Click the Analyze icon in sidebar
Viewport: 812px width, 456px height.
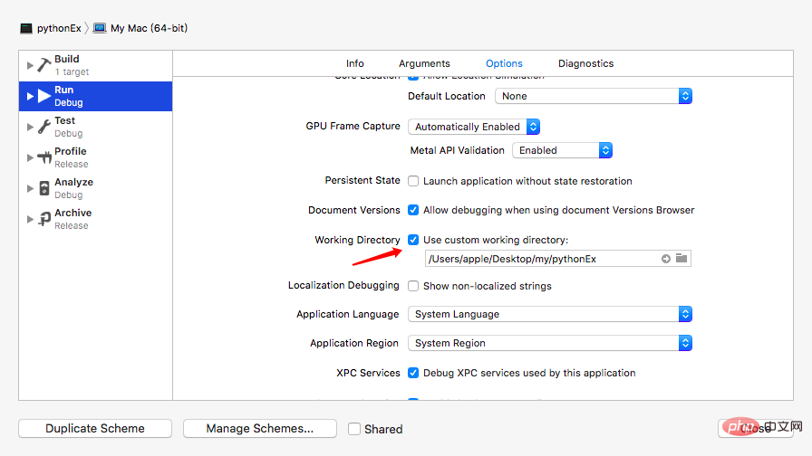click(44, 188)
